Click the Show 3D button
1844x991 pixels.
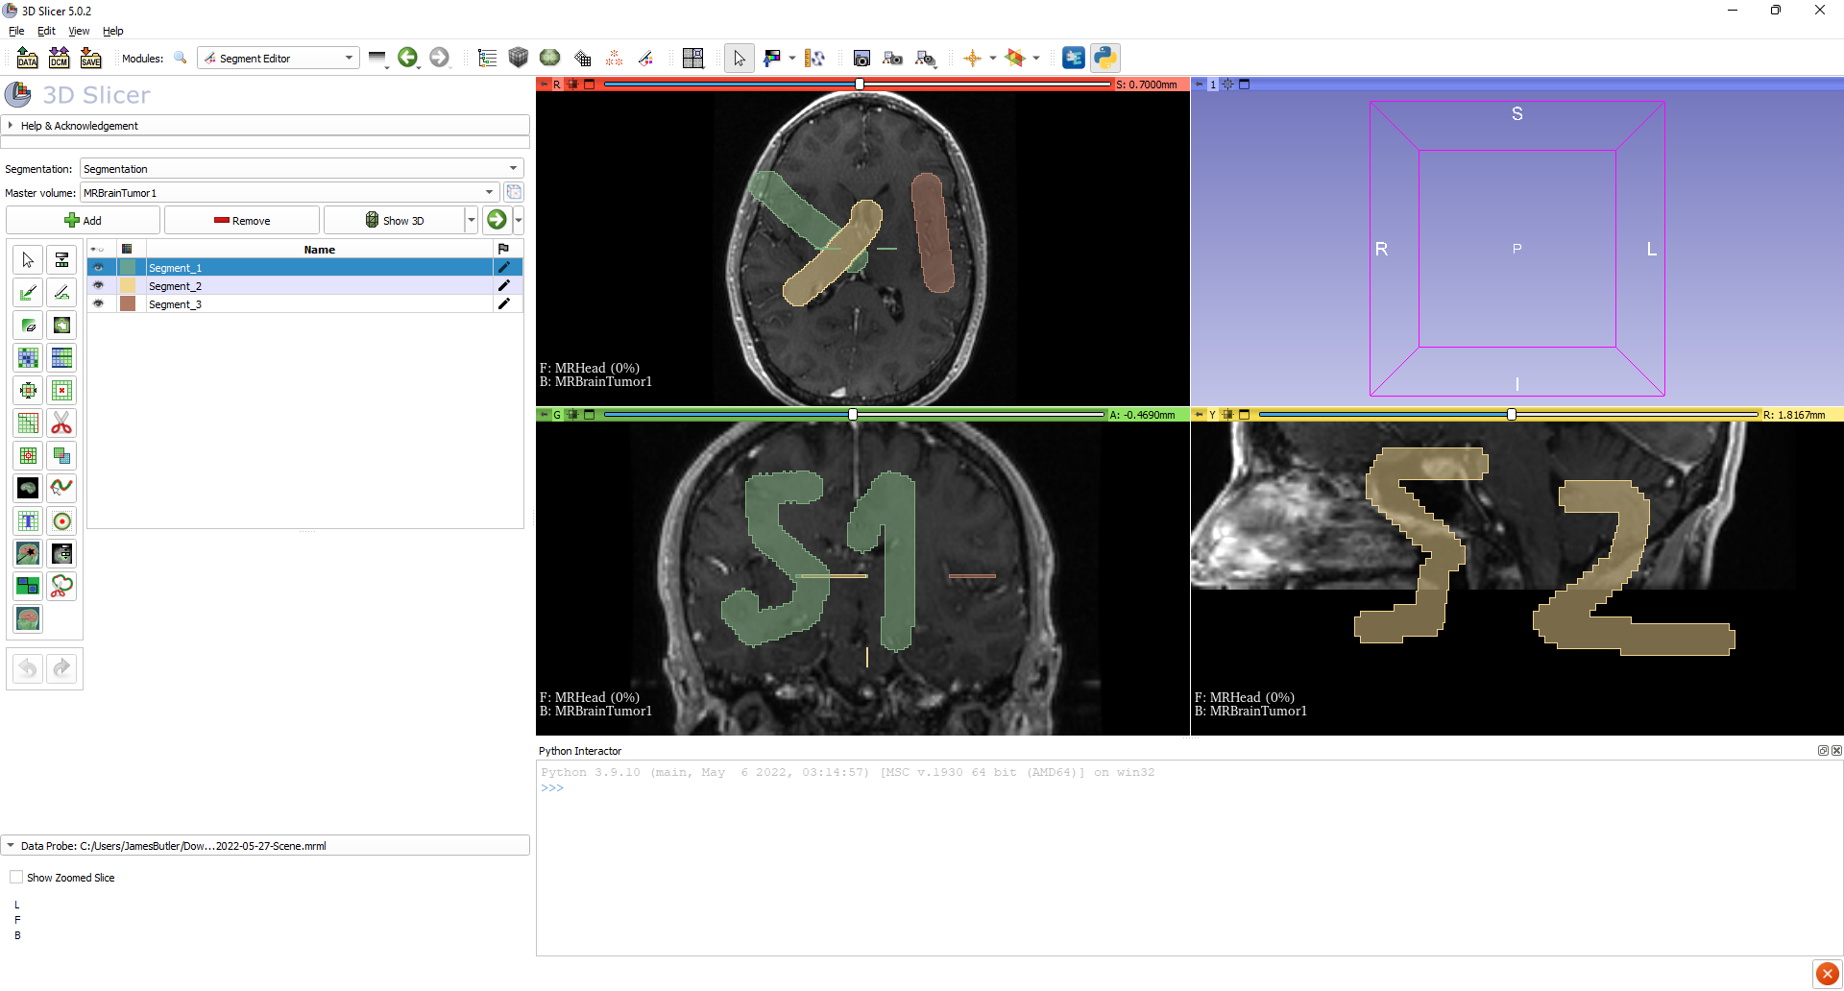pos(395,221)
